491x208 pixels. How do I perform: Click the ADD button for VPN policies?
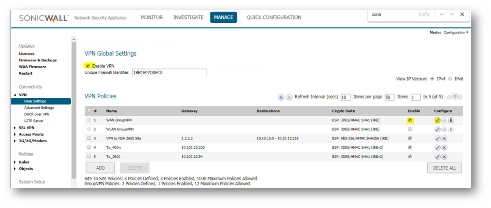(100, 168)
